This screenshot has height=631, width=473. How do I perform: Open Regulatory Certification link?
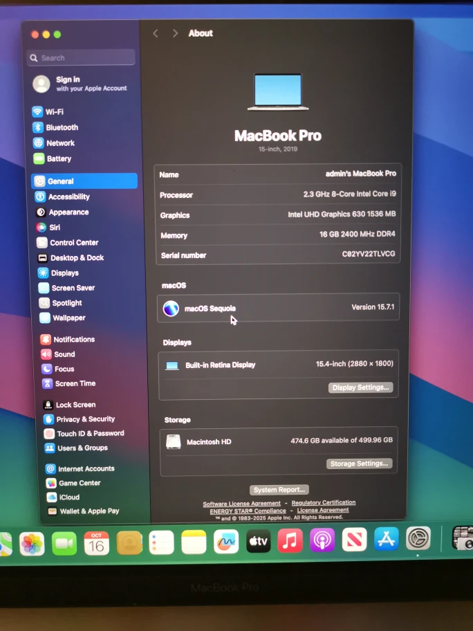[324, 502]
